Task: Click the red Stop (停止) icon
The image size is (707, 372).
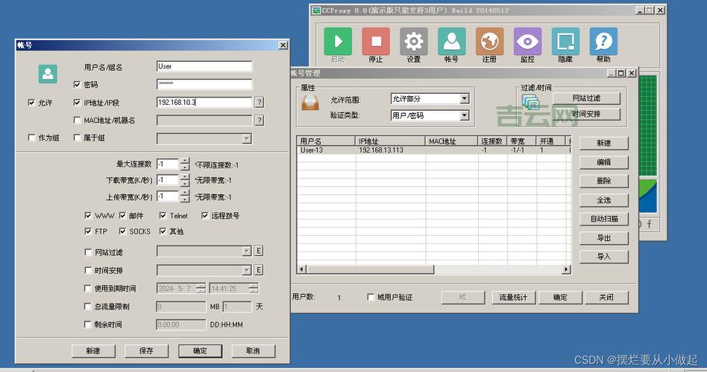Action: click(376, 42)
